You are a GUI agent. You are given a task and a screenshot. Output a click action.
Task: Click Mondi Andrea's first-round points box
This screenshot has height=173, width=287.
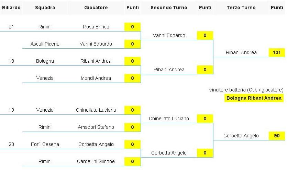pyautogui.click(x=132, y=78)
